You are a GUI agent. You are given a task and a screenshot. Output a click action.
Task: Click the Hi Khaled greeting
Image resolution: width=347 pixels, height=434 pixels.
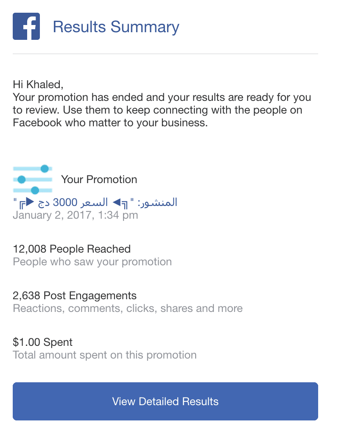[x=38, y=84]
